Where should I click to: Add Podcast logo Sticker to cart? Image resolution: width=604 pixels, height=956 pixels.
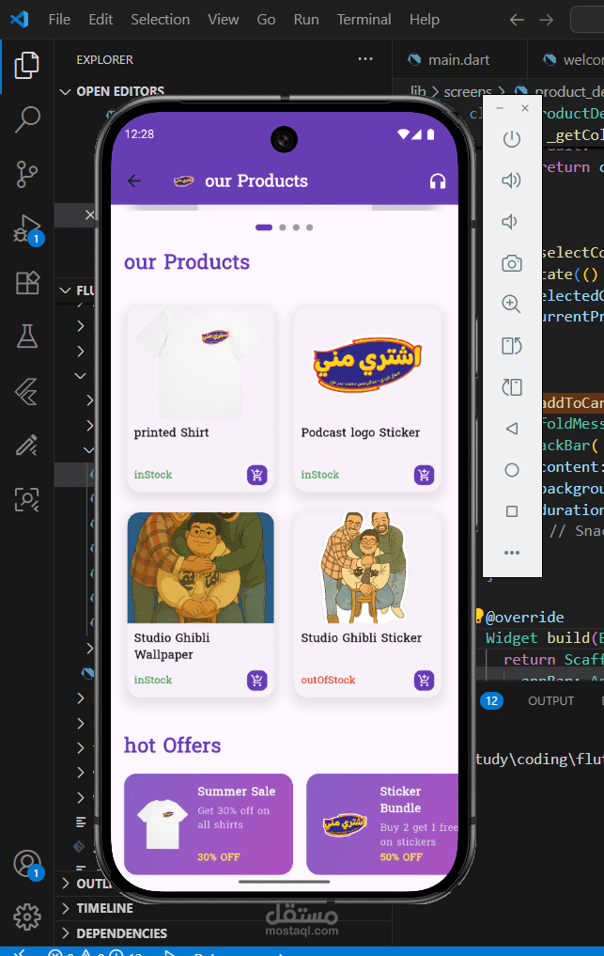(425, 475)
